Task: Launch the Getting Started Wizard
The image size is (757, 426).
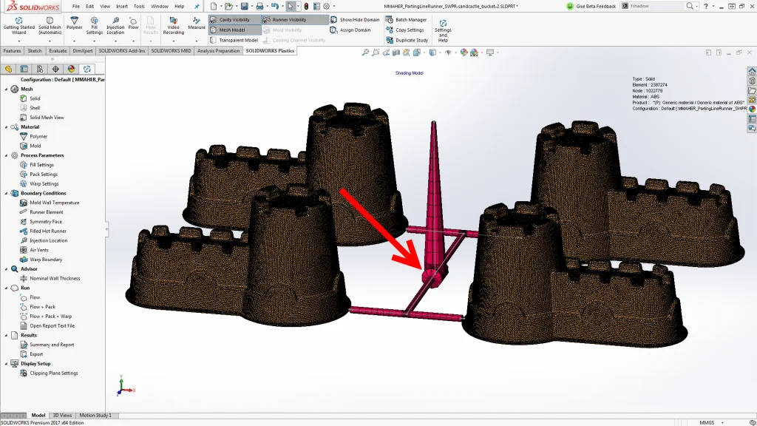Action: pos(18,25)
